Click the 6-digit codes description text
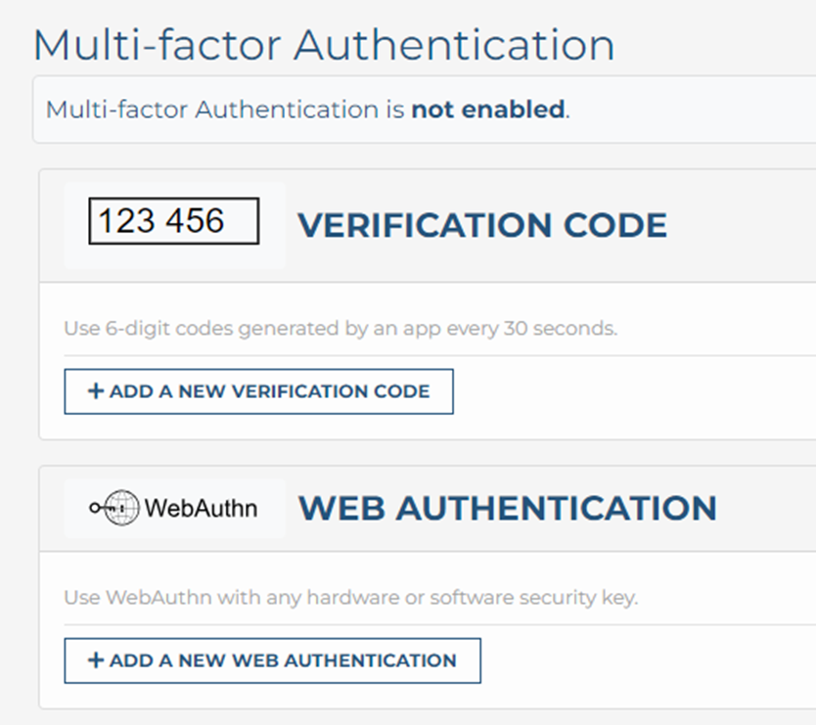Viewport: 816px width, 725px height. click(340, 329)
